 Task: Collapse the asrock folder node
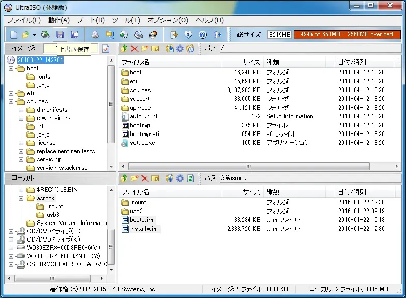[21, 198]
